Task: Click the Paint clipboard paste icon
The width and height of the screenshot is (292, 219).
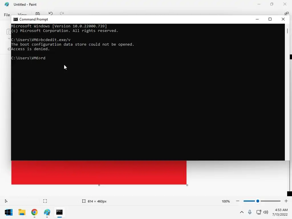Action: (9, 31)
